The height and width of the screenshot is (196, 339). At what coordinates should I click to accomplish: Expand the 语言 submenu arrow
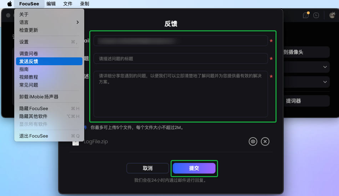pos(77,22)
